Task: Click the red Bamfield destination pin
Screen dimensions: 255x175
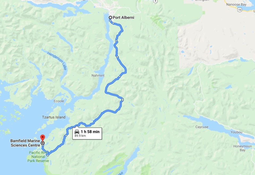Action: click(42, 138)
